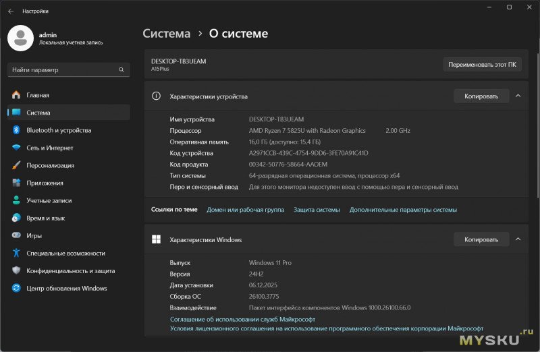This screenshot has width=540, height=352.
Task: Click the Сеть и Интернет wifi icon
Action: point(16,148)
